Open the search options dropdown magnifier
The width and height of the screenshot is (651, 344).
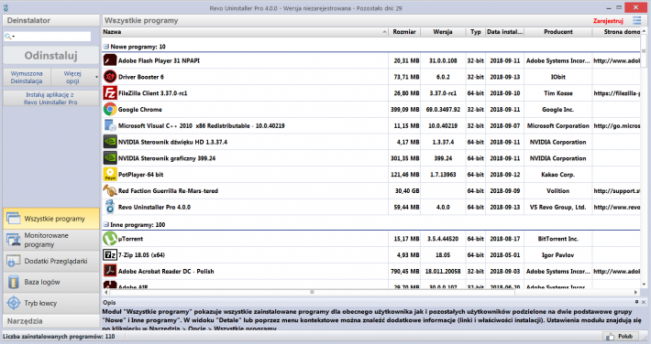(x=9, y=37)
